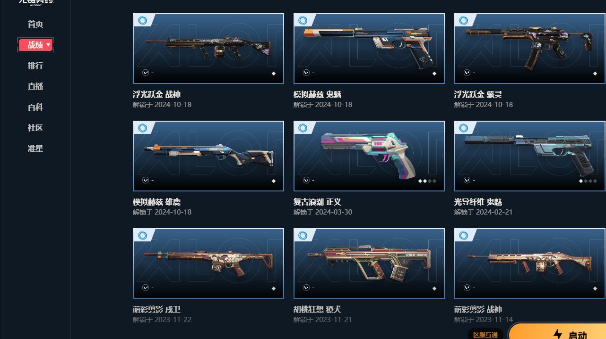Click Valorant logo icon on 光导纤维 鬼魅 card

pos(467,180)
